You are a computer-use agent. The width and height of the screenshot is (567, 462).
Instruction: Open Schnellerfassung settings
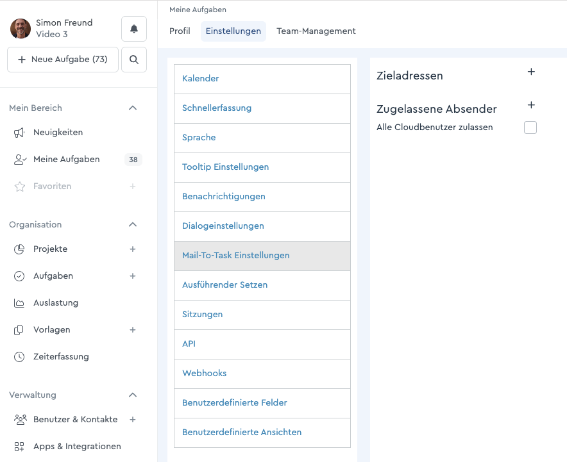(262, 108)
